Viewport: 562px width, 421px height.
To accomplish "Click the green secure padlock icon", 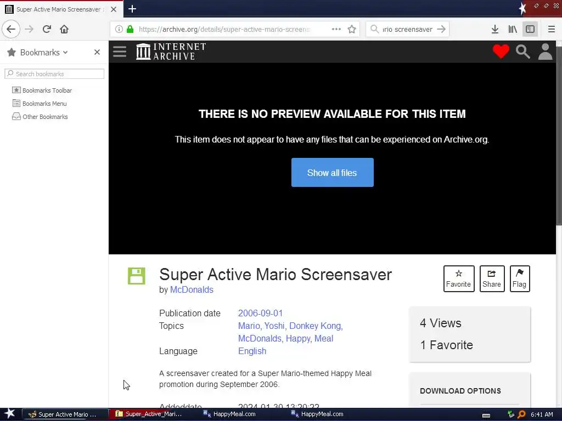I will pos(130,29).
